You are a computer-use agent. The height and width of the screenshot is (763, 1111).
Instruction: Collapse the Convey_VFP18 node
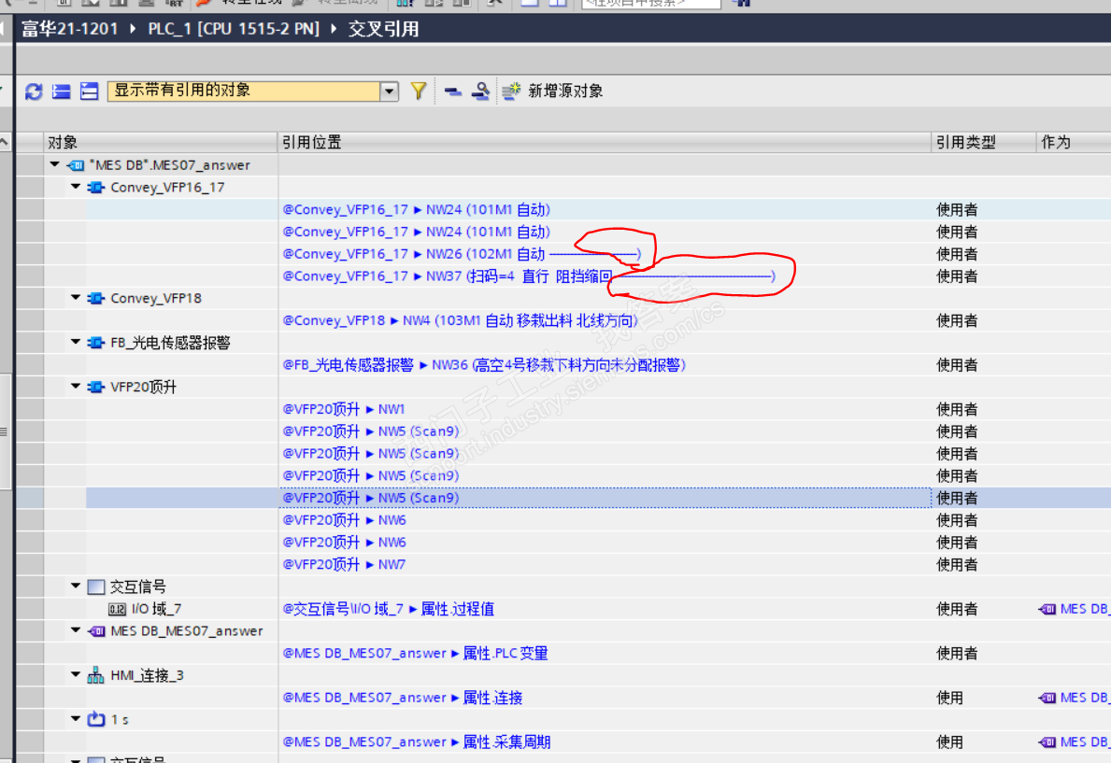click(76, 298)
